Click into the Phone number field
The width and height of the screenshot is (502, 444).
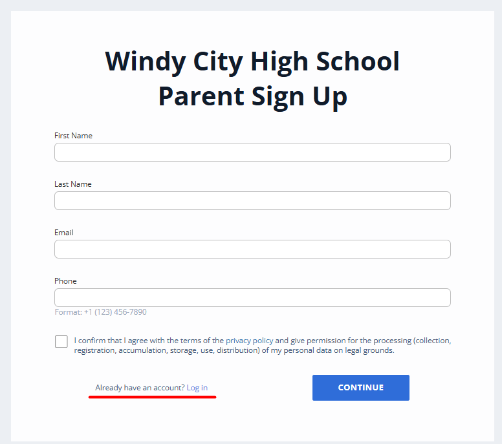coord(252,298)
